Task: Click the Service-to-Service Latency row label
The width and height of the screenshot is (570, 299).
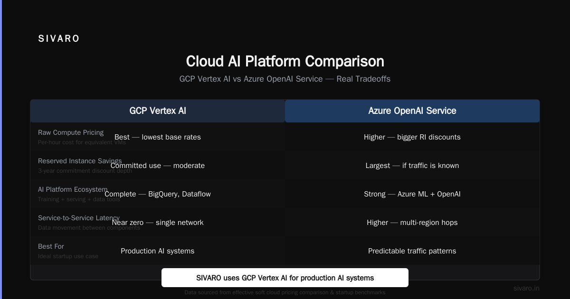Action: point(79,218)
